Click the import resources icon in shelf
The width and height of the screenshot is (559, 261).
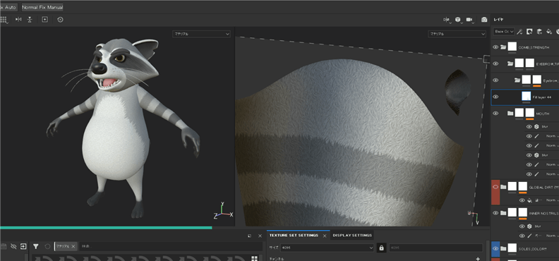coord(23,246)
